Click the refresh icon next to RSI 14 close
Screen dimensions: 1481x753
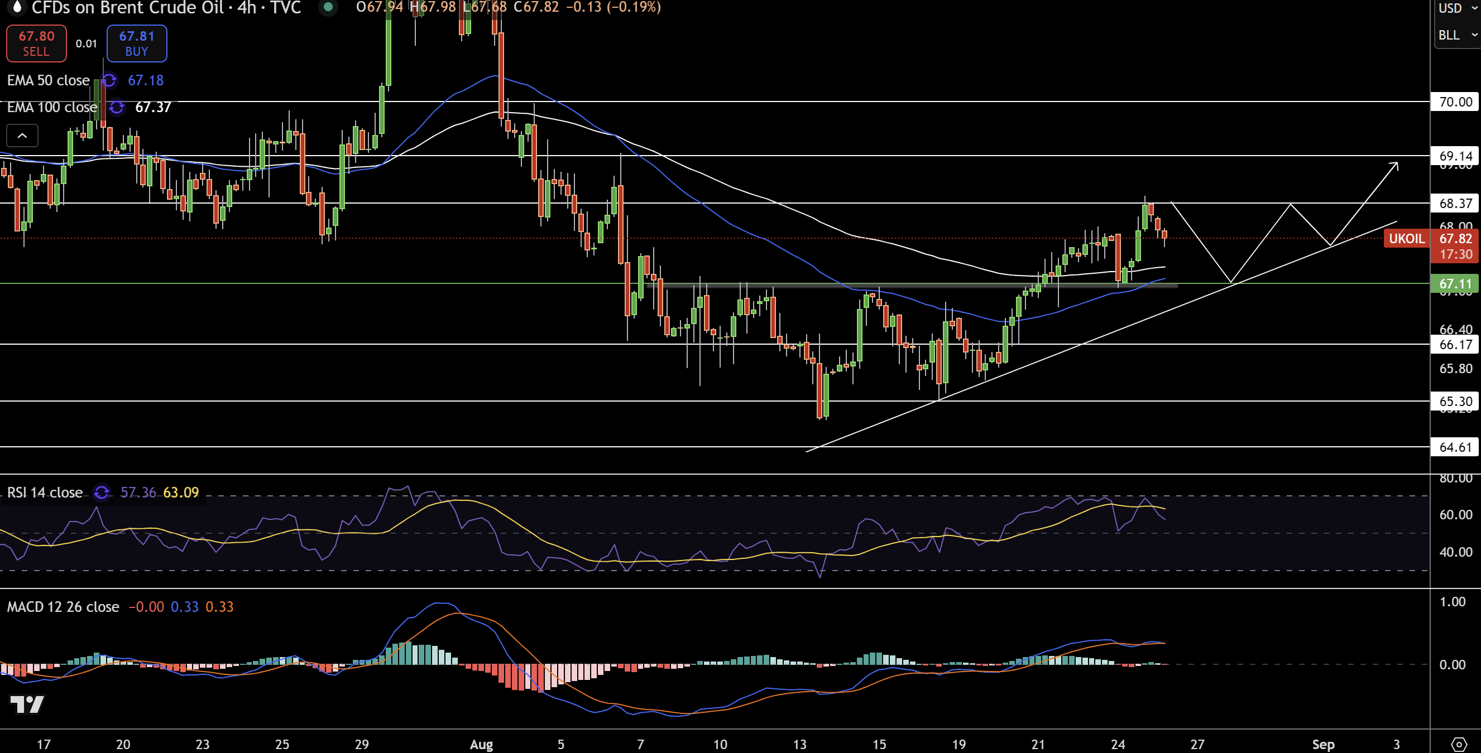pyautogui.click(x=102, y=493)
